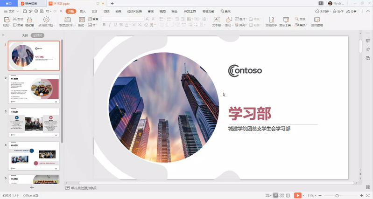Switch to the 插入 ribbon tab
Viewport: 373px width, 199px height.
83,11
